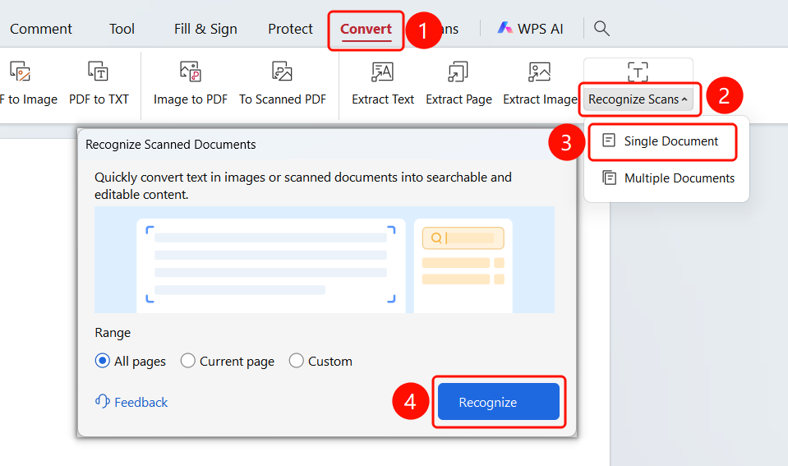
Task: Click the WPS AI button
Action: pyautogui.click(x=530, y=29)
